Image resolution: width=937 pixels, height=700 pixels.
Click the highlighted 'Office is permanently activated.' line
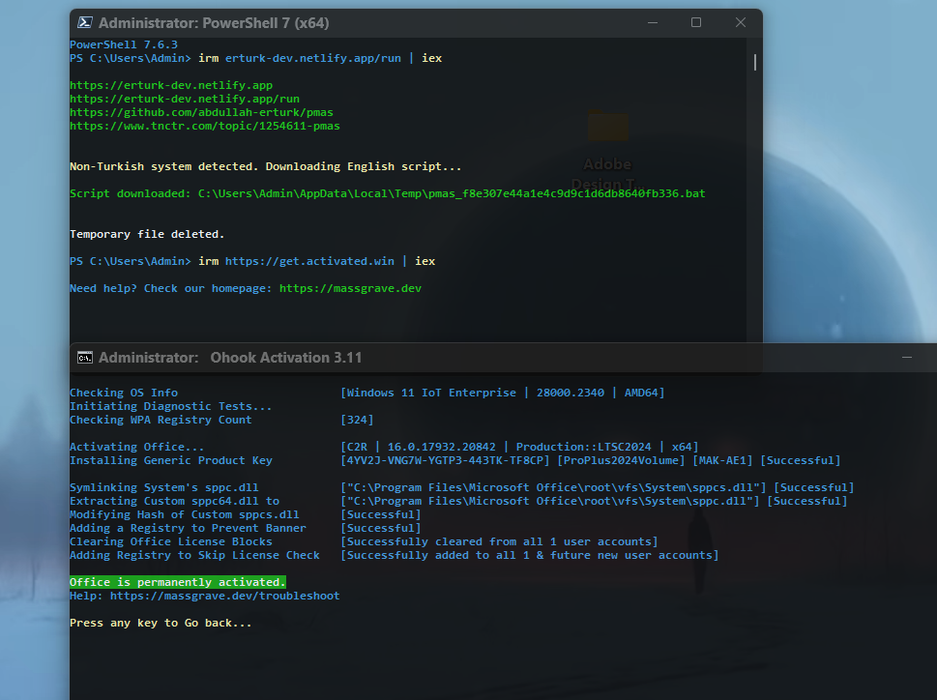pyautogui.click(x=178, y=582)
